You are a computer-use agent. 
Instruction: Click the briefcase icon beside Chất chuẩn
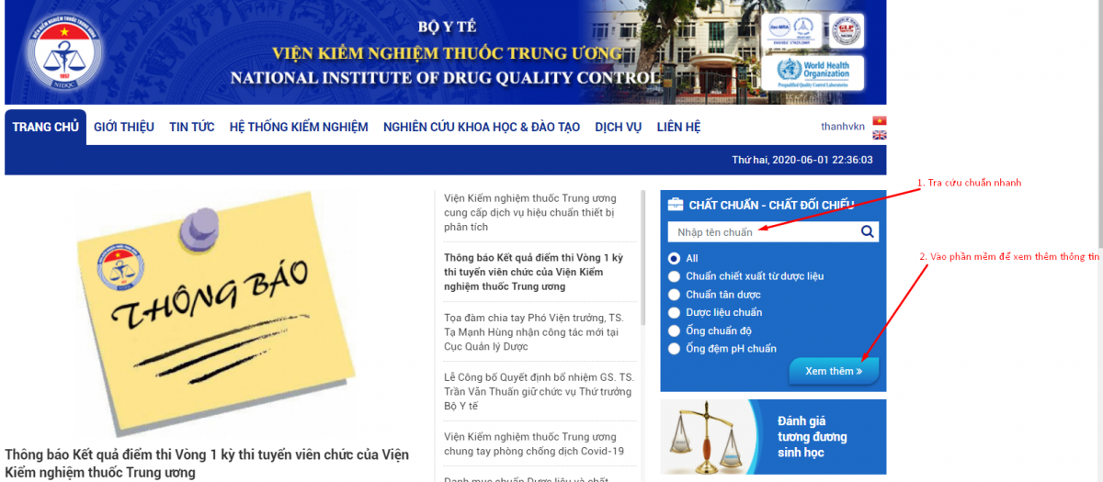tap(676, 205)
